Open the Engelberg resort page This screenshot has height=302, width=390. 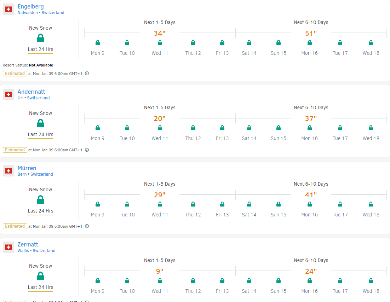(x=31, y=7)
